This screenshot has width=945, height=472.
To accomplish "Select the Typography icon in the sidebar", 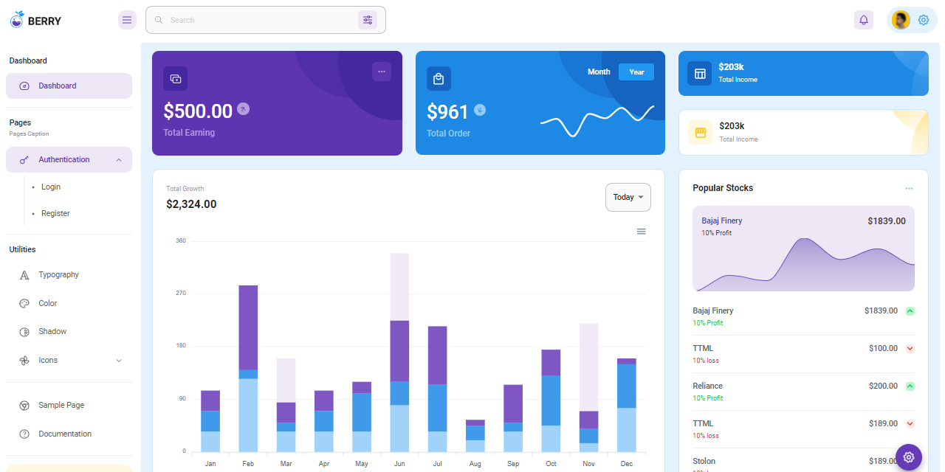I will coord(25,274).
